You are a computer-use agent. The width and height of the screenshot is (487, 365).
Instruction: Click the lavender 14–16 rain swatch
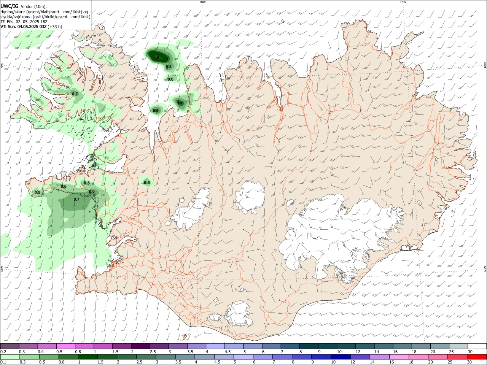click(379, 357)
